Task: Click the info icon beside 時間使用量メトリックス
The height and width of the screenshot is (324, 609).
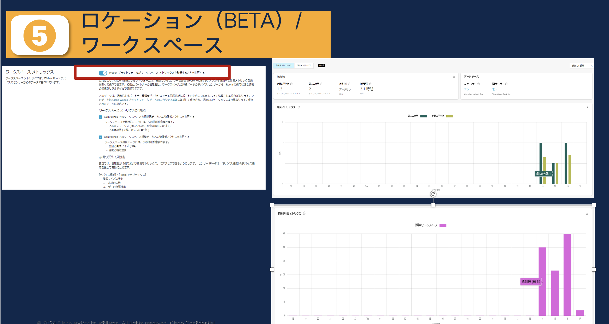Action: [x=304, y=213]
